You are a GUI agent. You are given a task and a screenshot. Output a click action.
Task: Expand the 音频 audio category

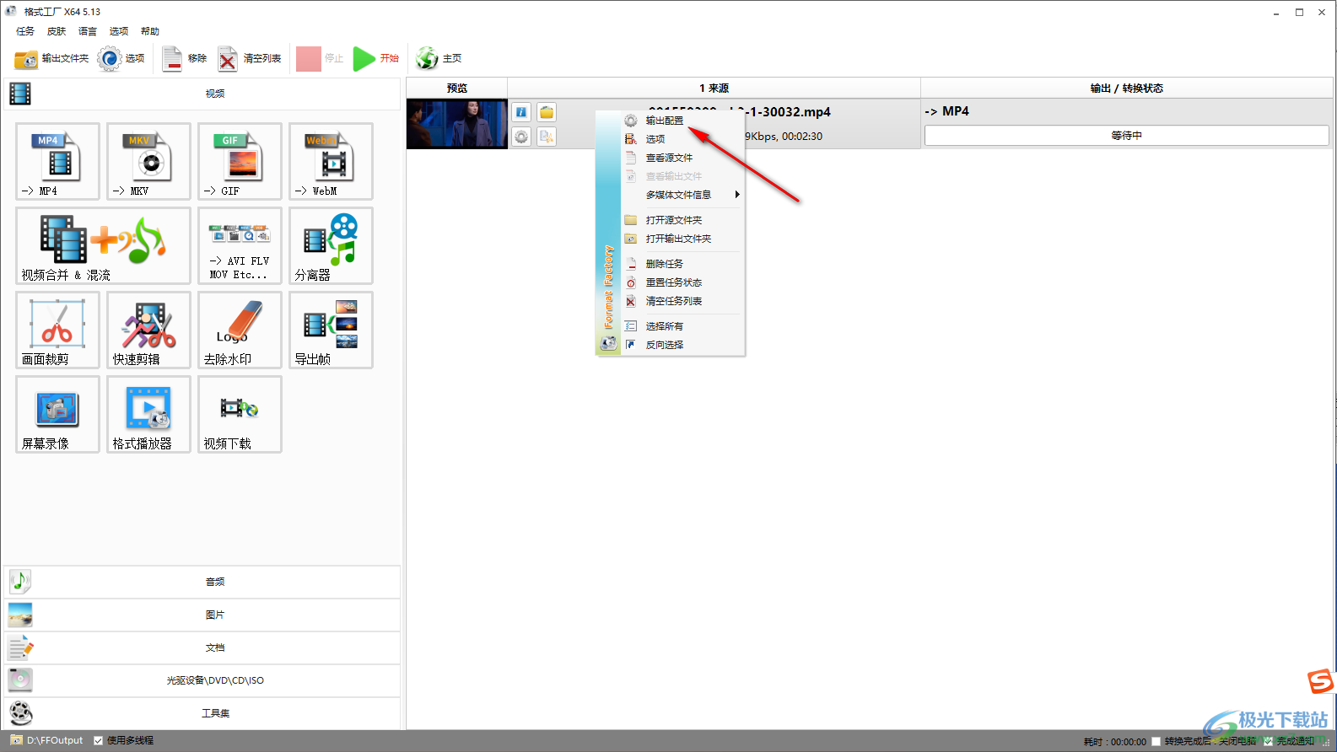[x=202, y=582]
